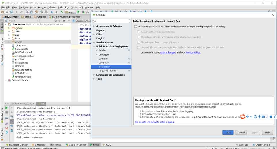Image resolution: width=277 pixels, height=149 pixels.
Task: Expand Languages & Frameworks node
Action: tap(94, 75)
